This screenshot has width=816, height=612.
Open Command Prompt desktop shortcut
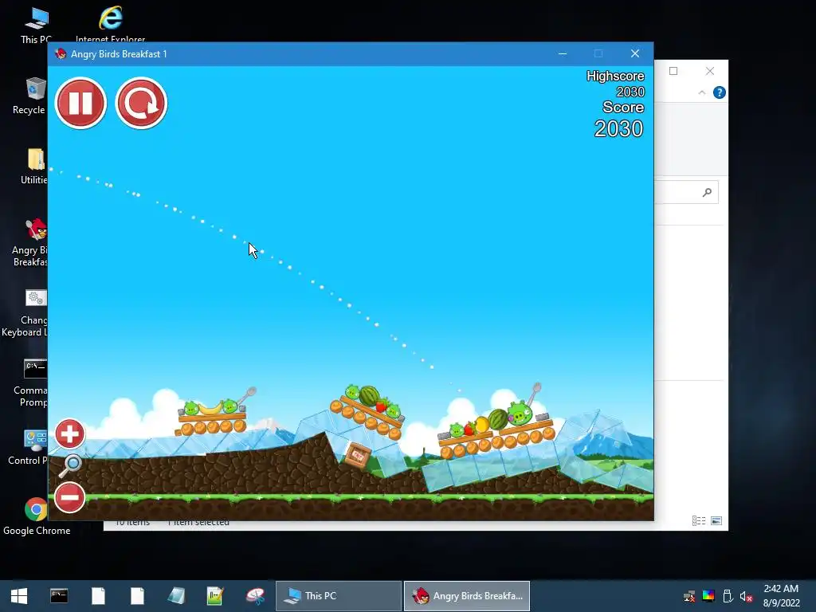[x=31, y=383]
